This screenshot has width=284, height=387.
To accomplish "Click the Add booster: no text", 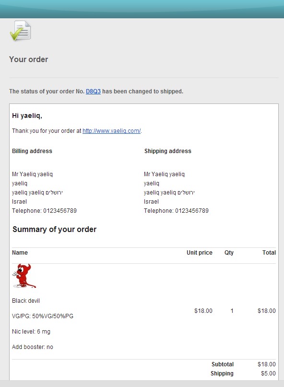I will click(x=33, y=347).
